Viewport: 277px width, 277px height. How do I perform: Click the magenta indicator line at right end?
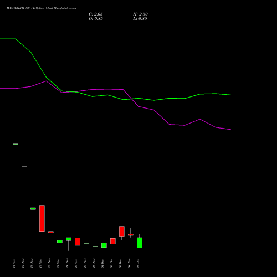pyautogui.click(x=230, y=130)
